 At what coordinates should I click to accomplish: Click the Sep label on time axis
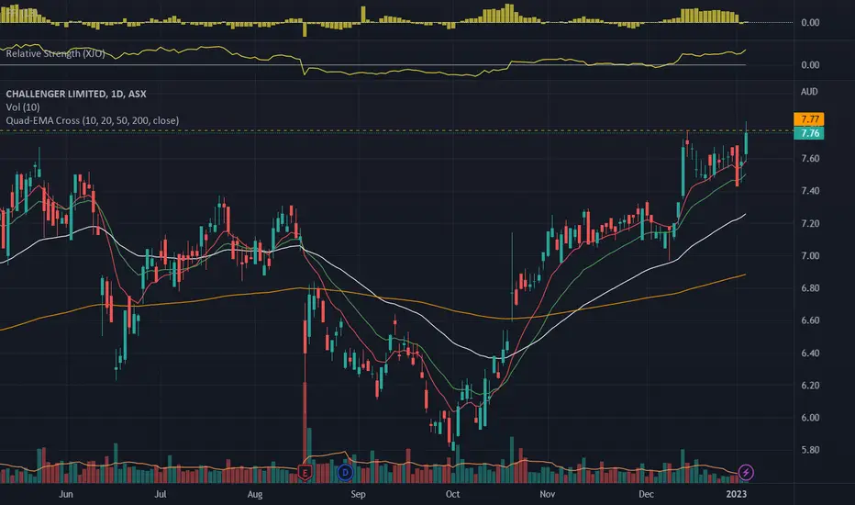[x=358, y=494]
